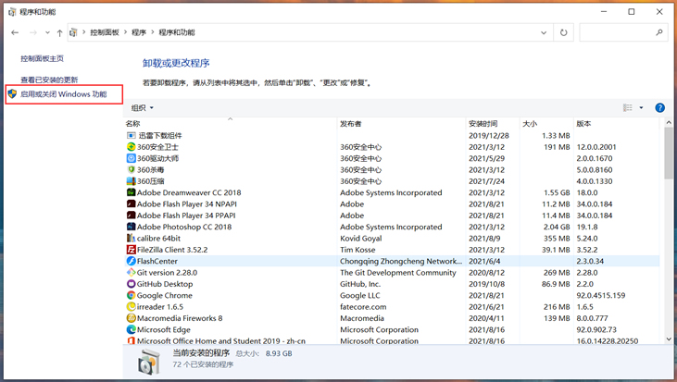Click the refresh icon beside address bar

pos(563,32)
